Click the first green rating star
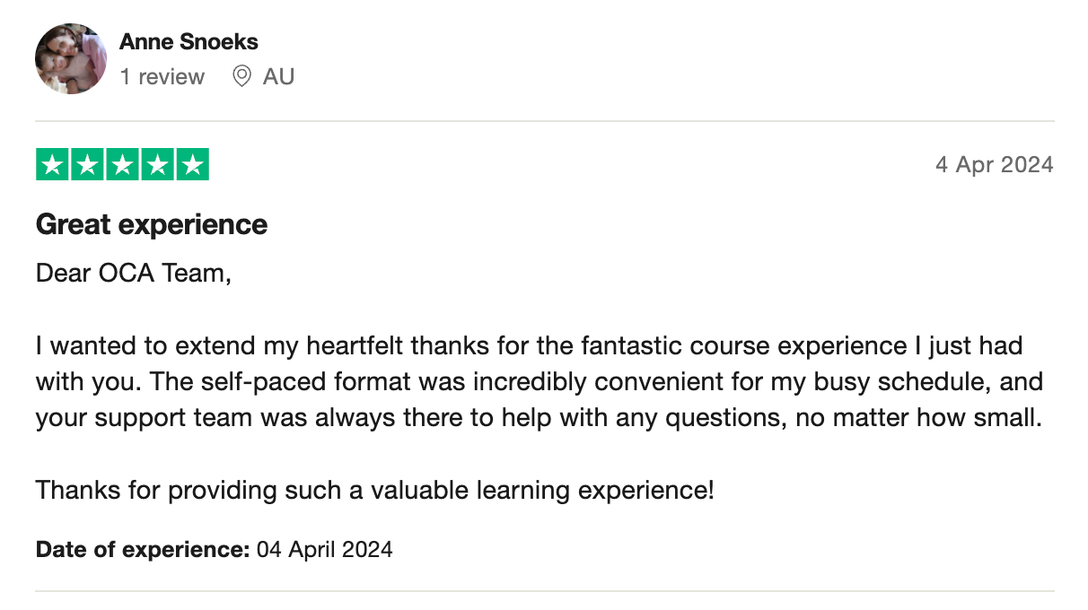The image size is (1088, 610). 52,165
